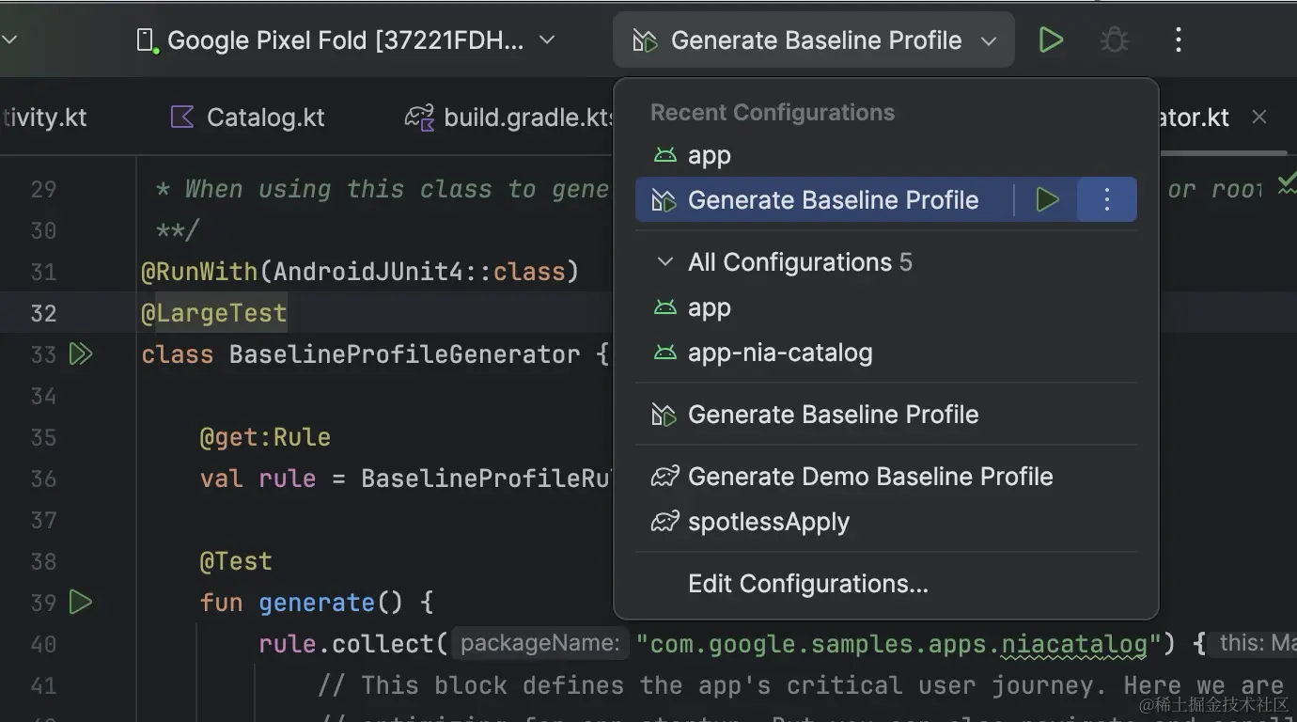Screen dimensions: 1297x722
Task: Open the Generate Baseline Profile configuration dropdown
Action: click(814, 39)
